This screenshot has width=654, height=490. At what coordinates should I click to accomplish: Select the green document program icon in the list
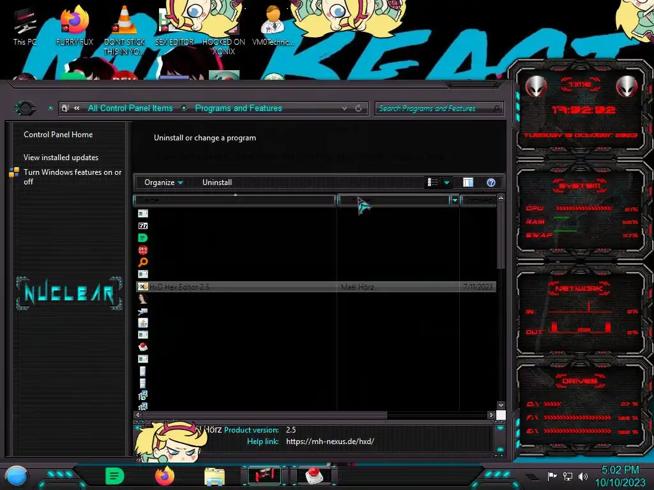click(x=142, y=237)
